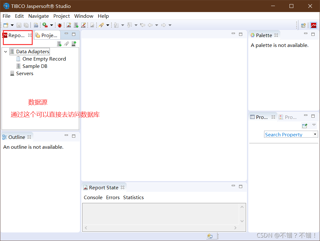Open the New wizard dropdown arrow
Image resolution: width=320 pixels, height=241 pixels.
click(x=12, y=25)
